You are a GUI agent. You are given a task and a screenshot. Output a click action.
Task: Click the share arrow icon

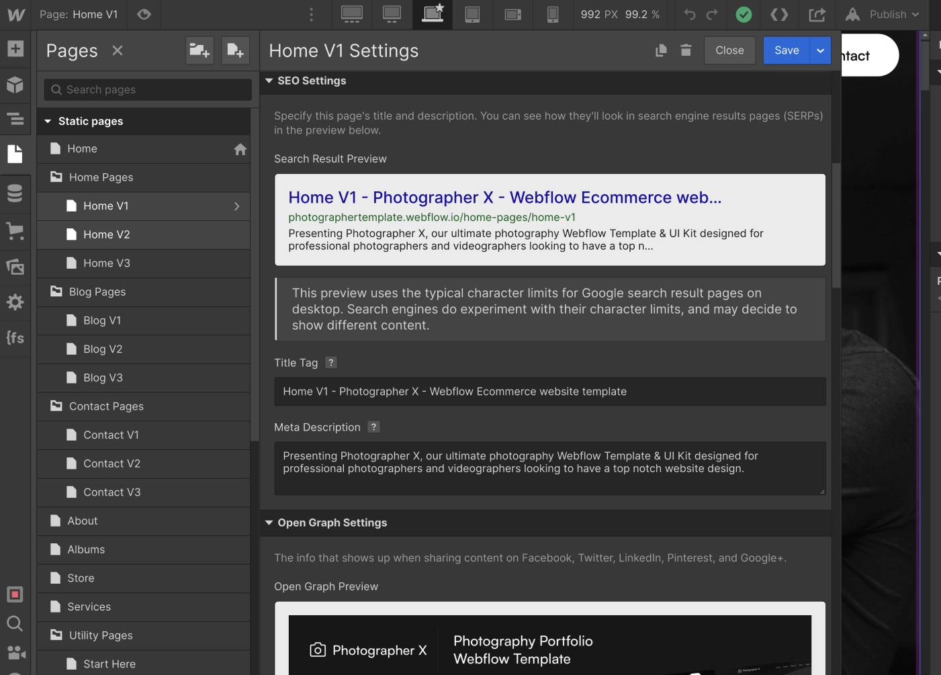[817, 14]
